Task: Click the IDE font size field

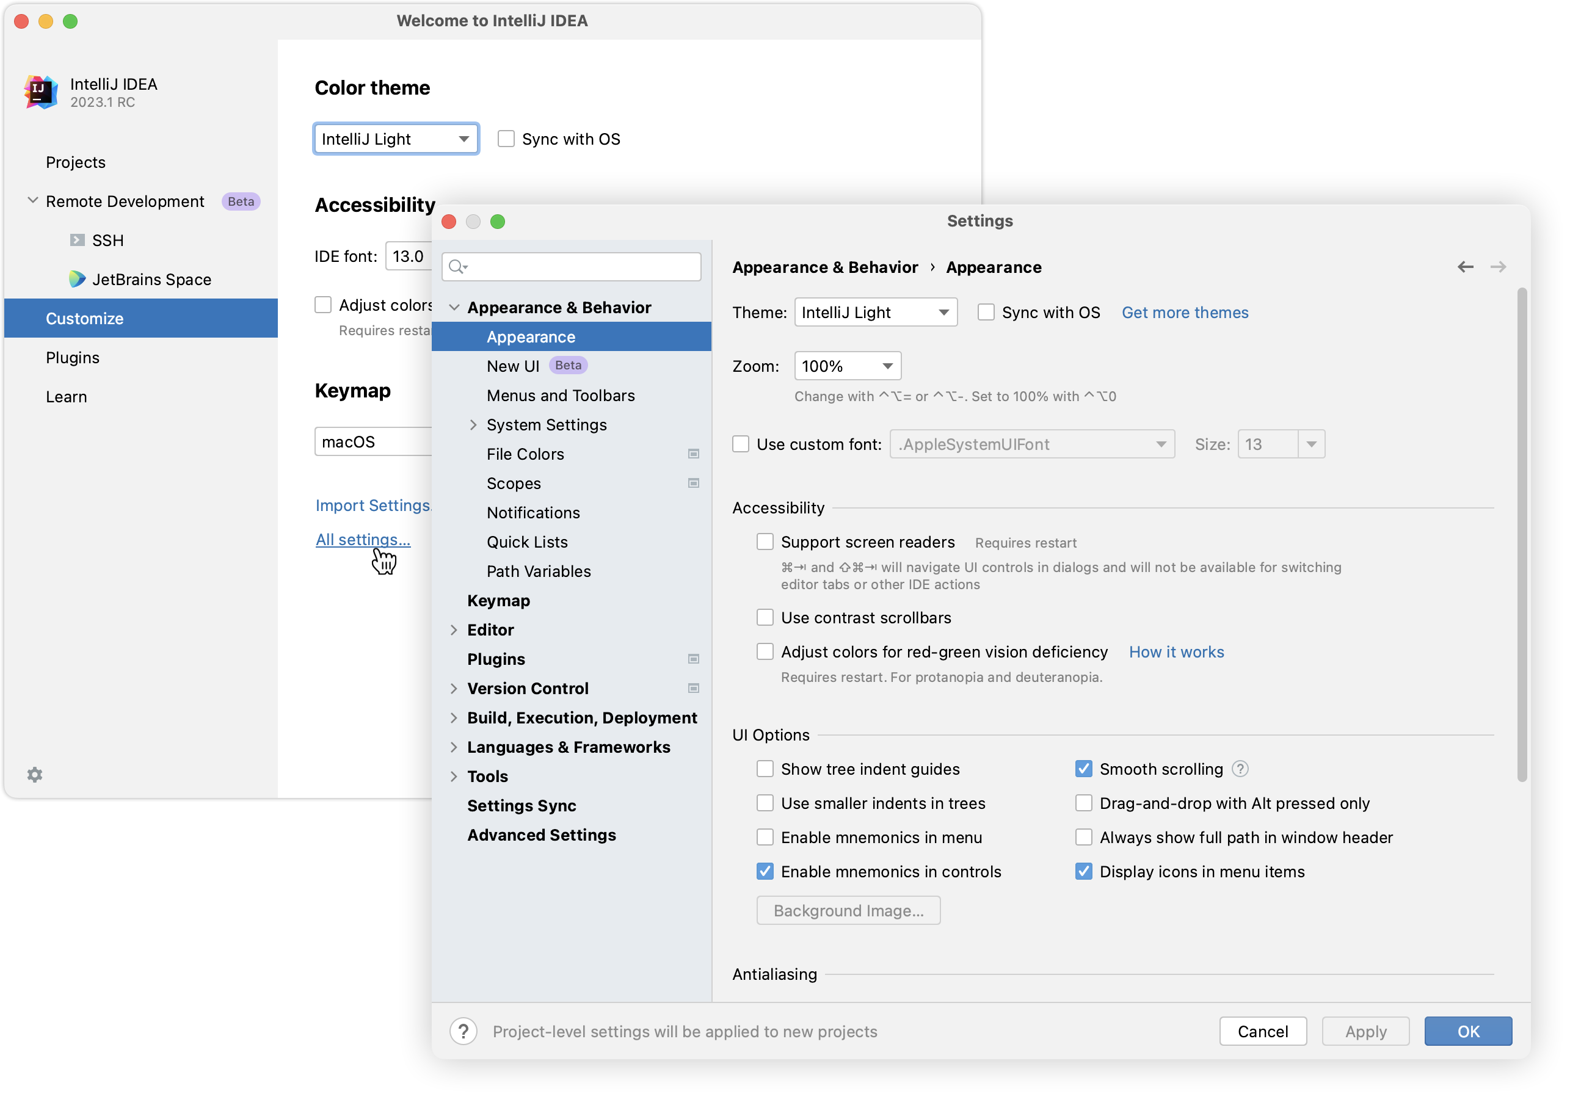Action: point(409,256)
